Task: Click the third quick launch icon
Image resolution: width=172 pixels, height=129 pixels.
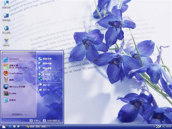Action: tap(19, 127)
